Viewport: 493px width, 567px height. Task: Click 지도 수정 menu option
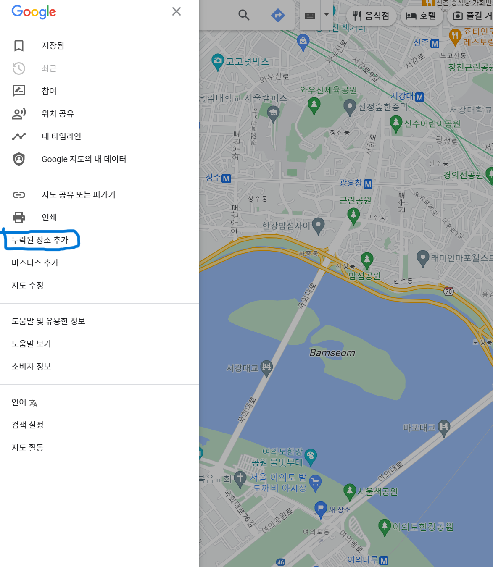coord(27,285)
